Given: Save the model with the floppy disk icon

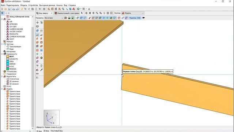Looking at the screenshot, I should click(9, 9).
